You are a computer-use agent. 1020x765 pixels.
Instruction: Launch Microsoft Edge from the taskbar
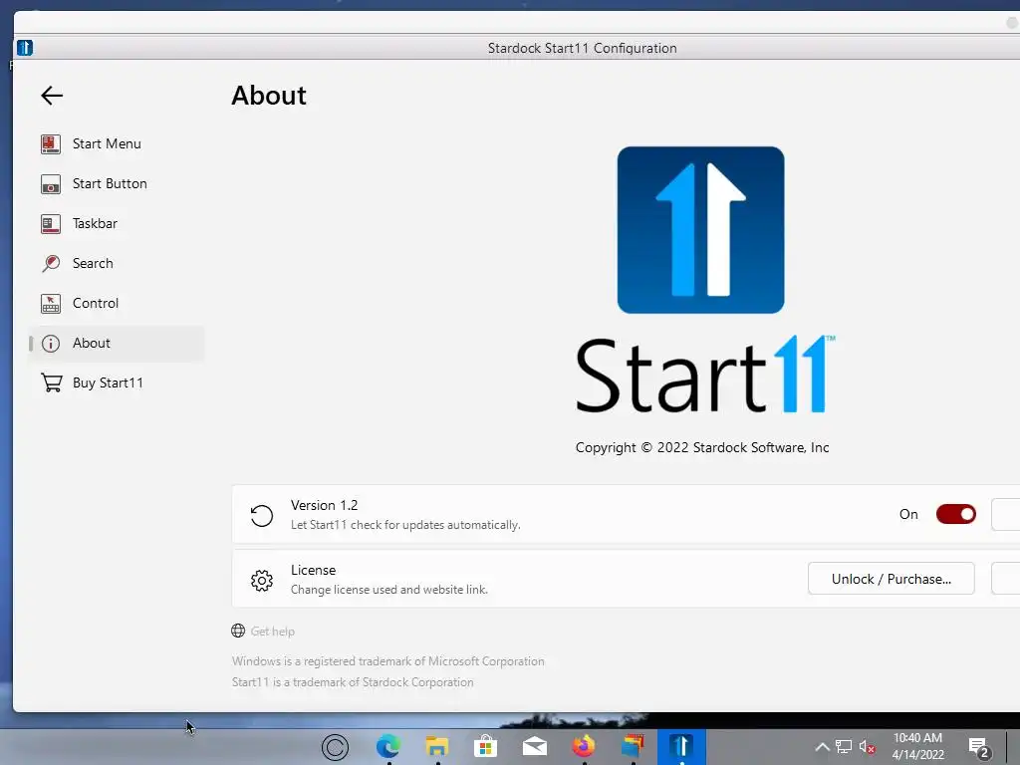pyautogui.click(x=388, y=746)
